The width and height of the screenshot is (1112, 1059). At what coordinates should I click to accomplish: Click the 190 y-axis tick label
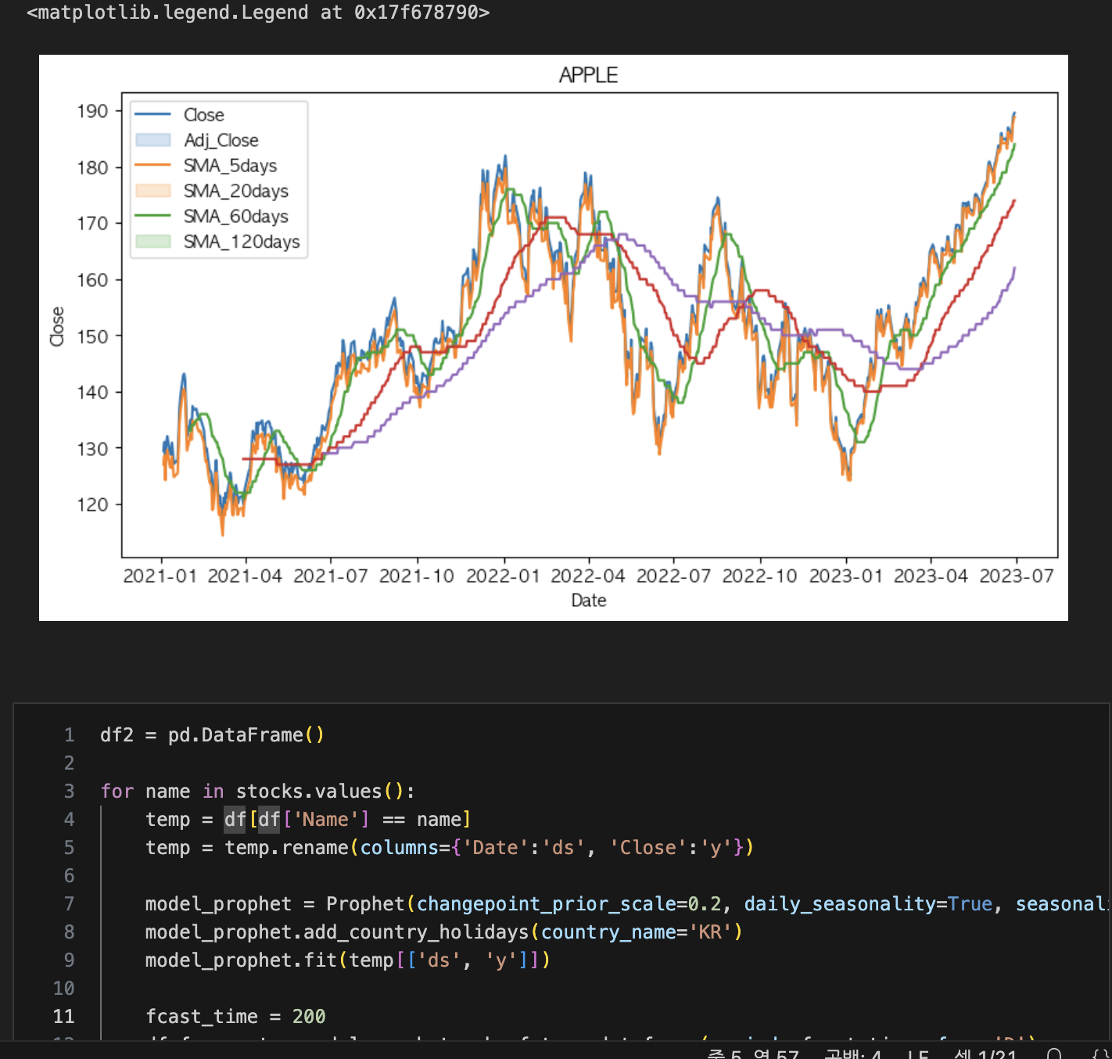tap(92, 111)
